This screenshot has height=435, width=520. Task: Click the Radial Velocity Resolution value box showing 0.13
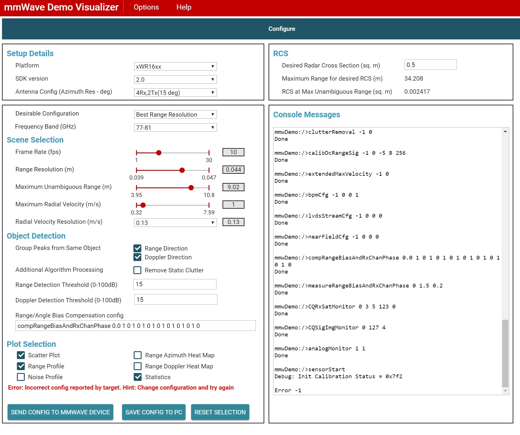pos(233,222)
